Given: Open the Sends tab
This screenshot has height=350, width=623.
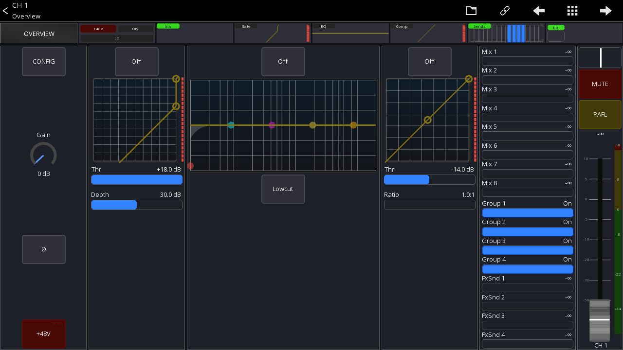Looking at the screenshot, I should [x=506, y=33].
